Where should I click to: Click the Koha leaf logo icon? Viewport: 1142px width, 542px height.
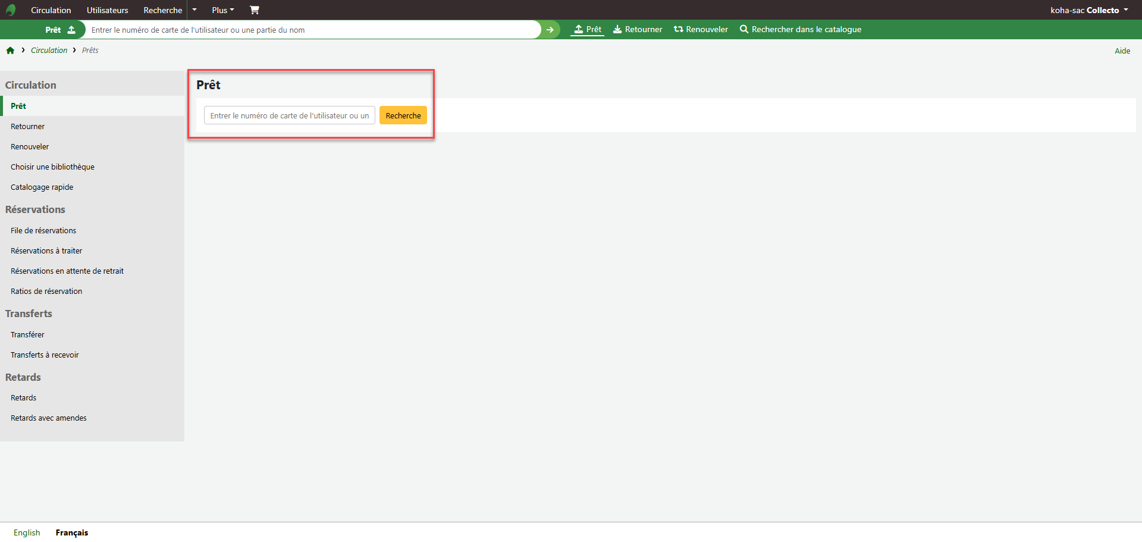point(11,10)
